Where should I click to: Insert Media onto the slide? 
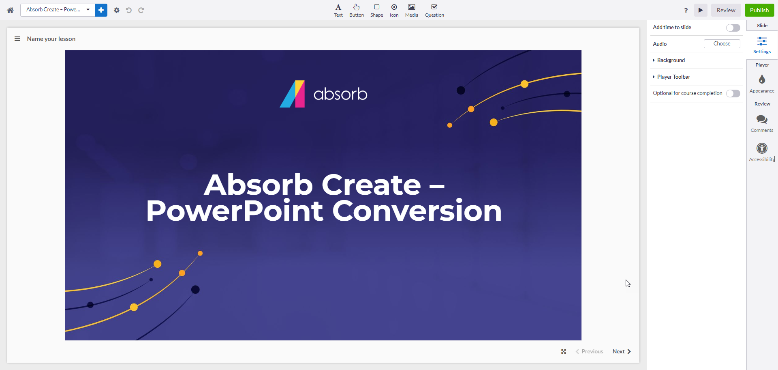[x=412, y=11]
